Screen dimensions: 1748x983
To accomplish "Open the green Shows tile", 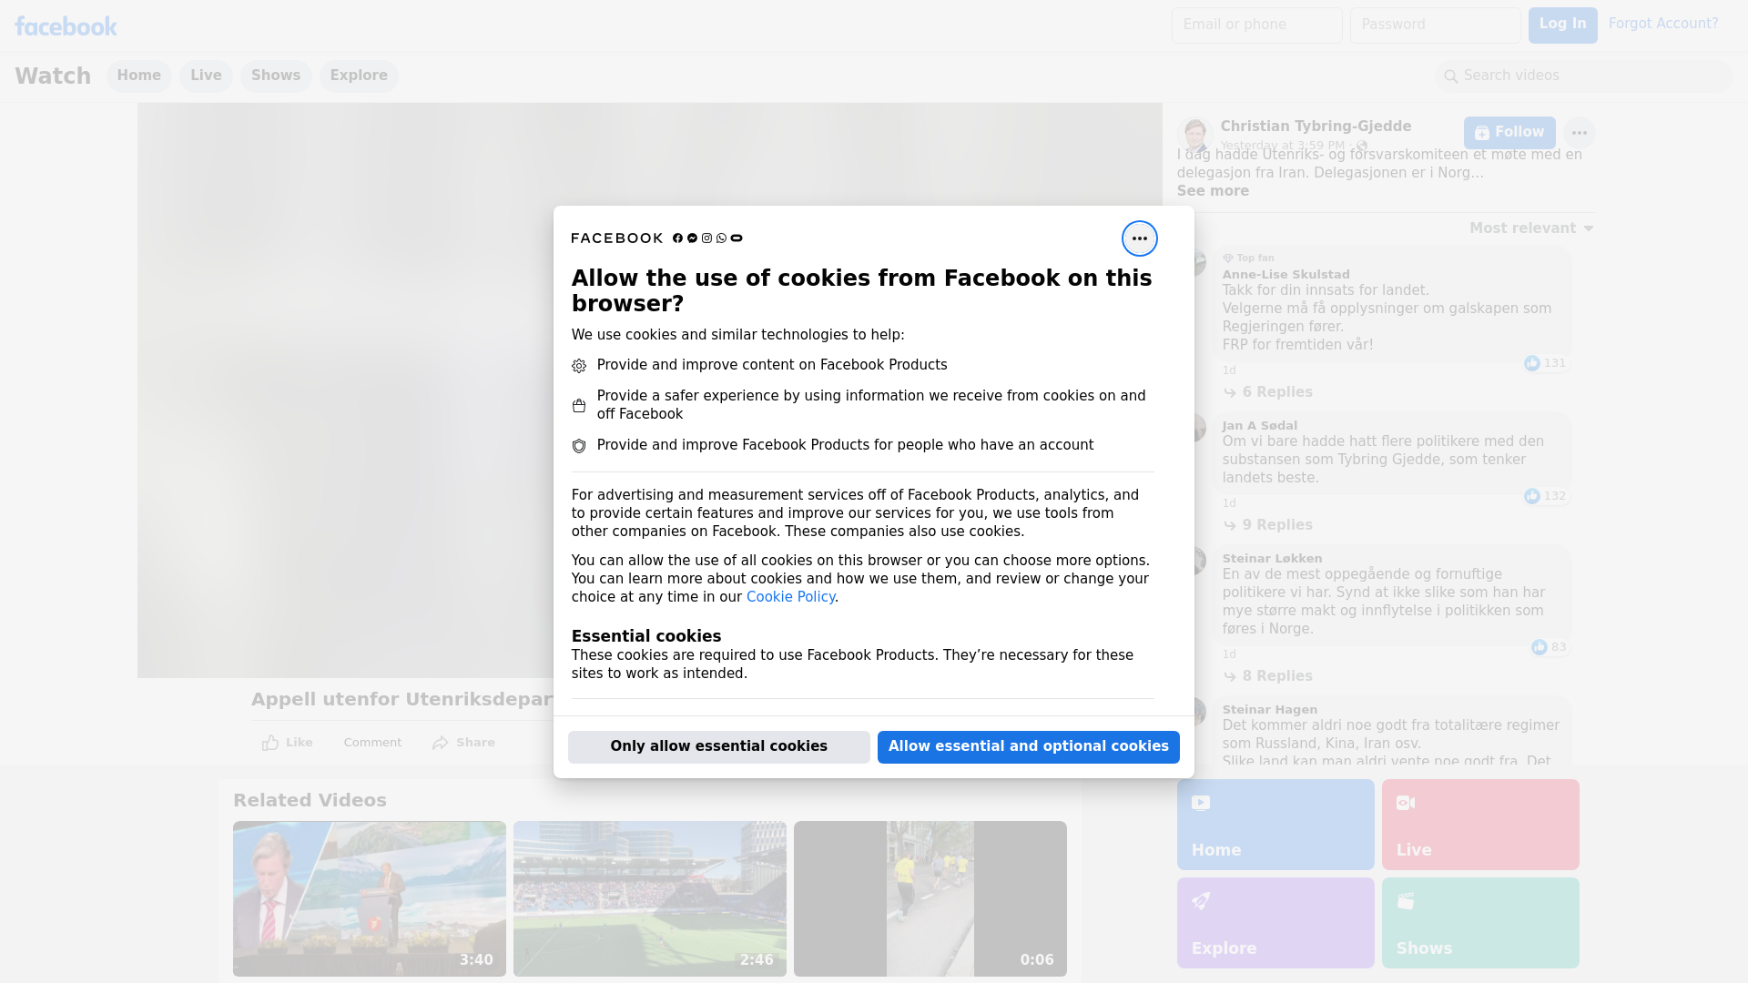I will tap(1480, 923).
